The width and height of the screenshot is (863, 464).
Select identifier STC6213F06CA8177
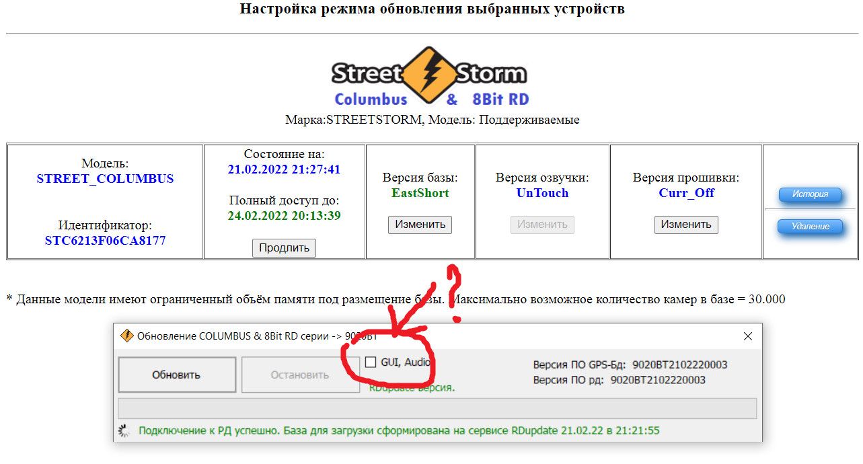pos(105,241)
